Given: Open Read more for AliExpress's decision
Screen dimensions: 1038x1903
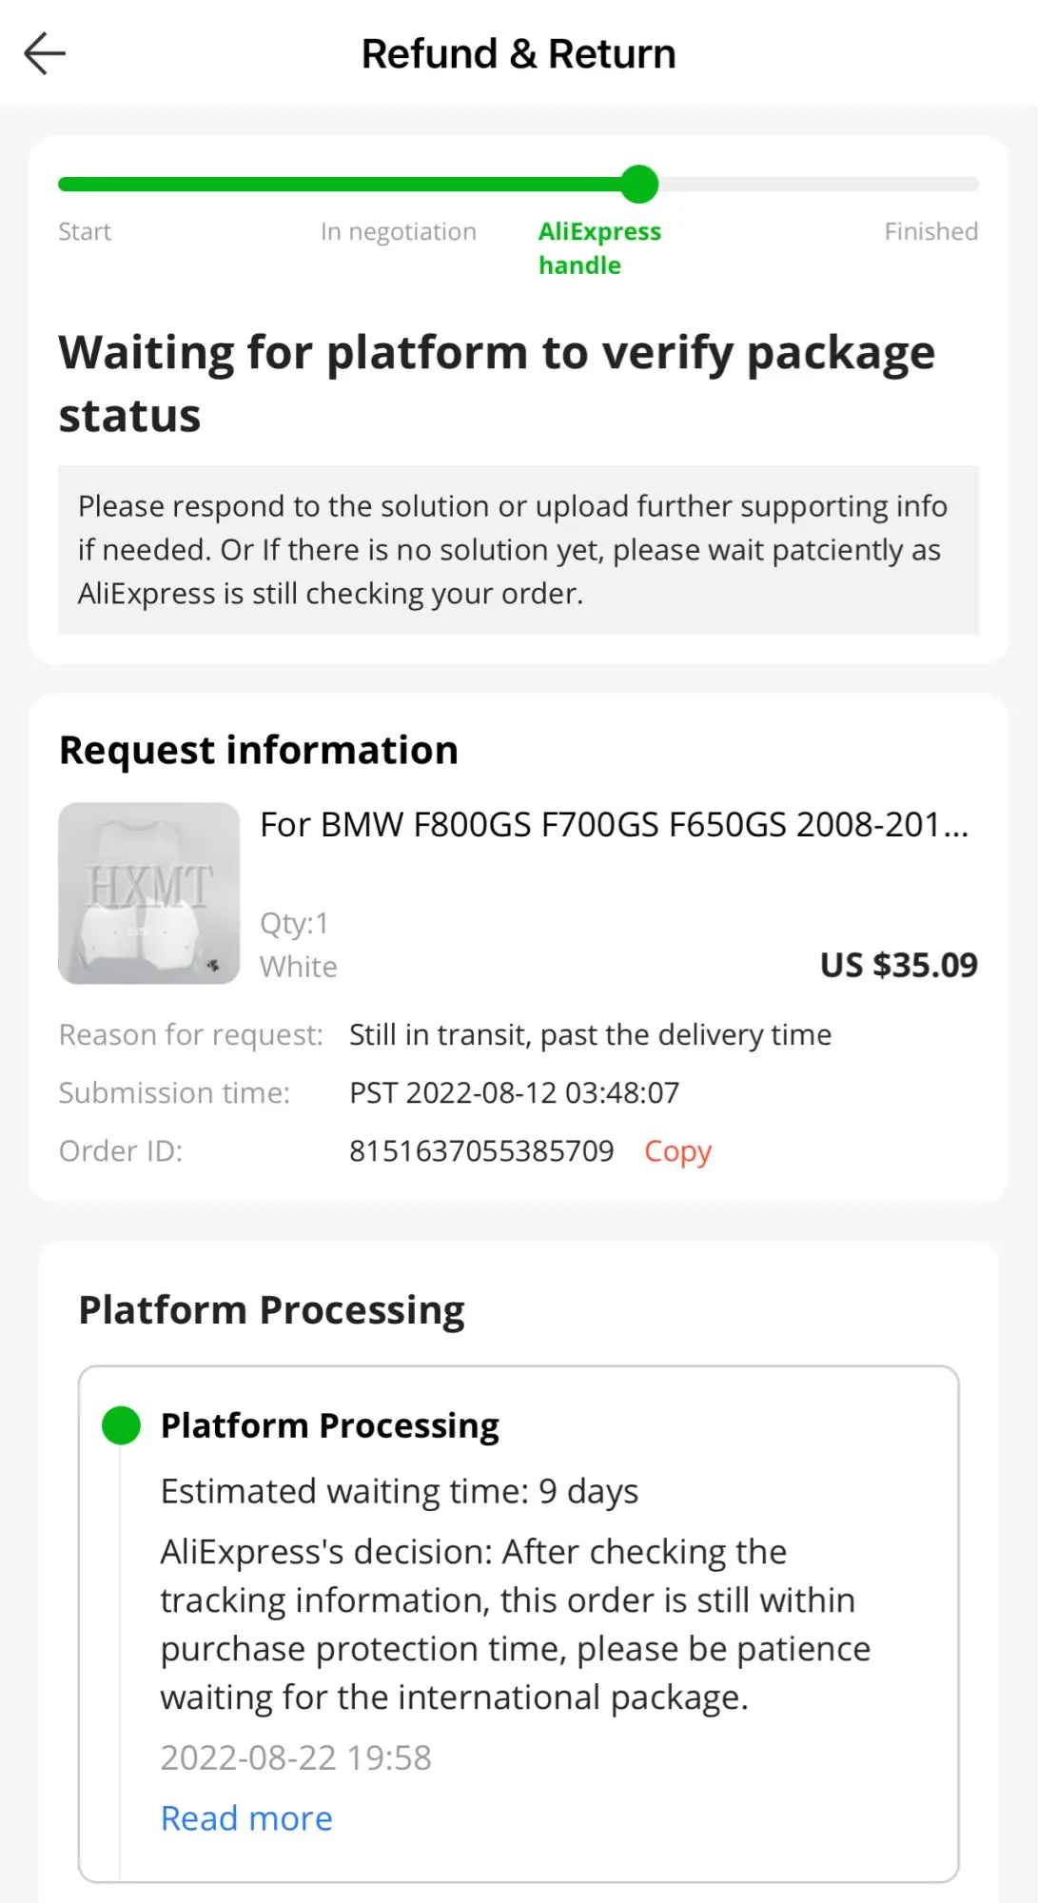Looking at the screenshot, I should [x=246, y=1818].
